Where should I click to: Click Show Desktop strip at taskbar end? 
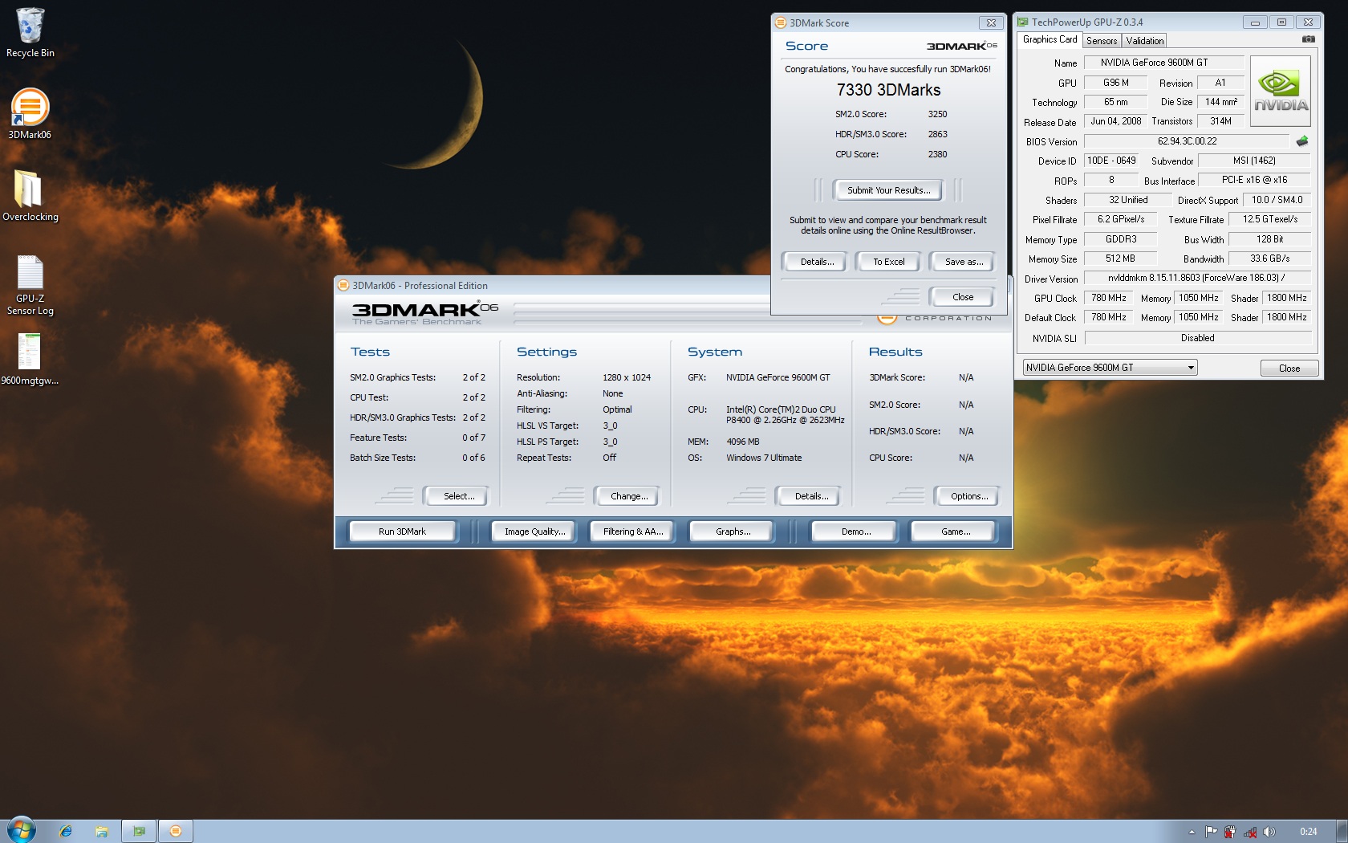(x=1342, y=831)
